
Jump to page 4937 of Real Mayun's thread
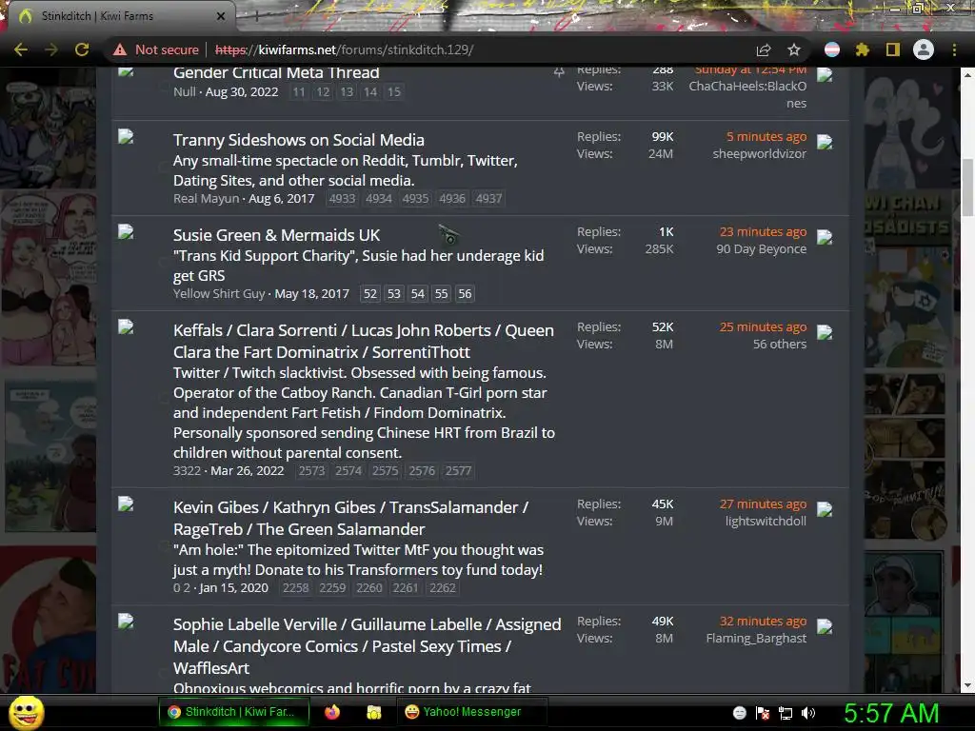(x=488, y=198)
